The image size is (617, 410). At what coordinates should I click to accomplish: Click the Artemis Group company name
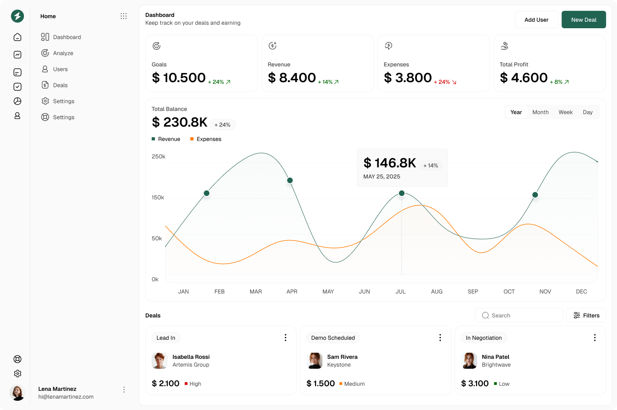pos(191,365)
